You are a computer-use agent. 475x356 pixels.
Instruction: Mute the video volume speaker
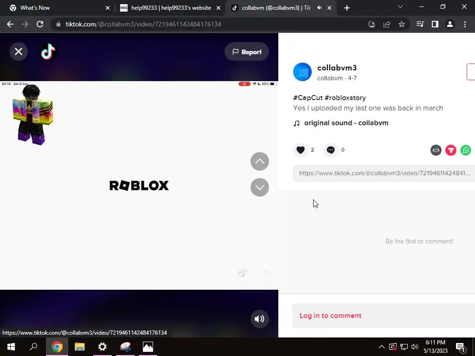tap(259, 319)
